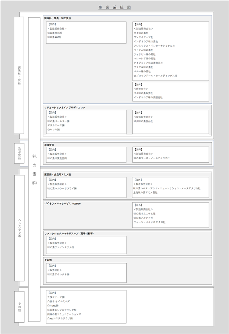Screen dimensions: 229x334
Task: Click the entry ナイジェリア味の素食品社
Action: click(x=148, y=63)
